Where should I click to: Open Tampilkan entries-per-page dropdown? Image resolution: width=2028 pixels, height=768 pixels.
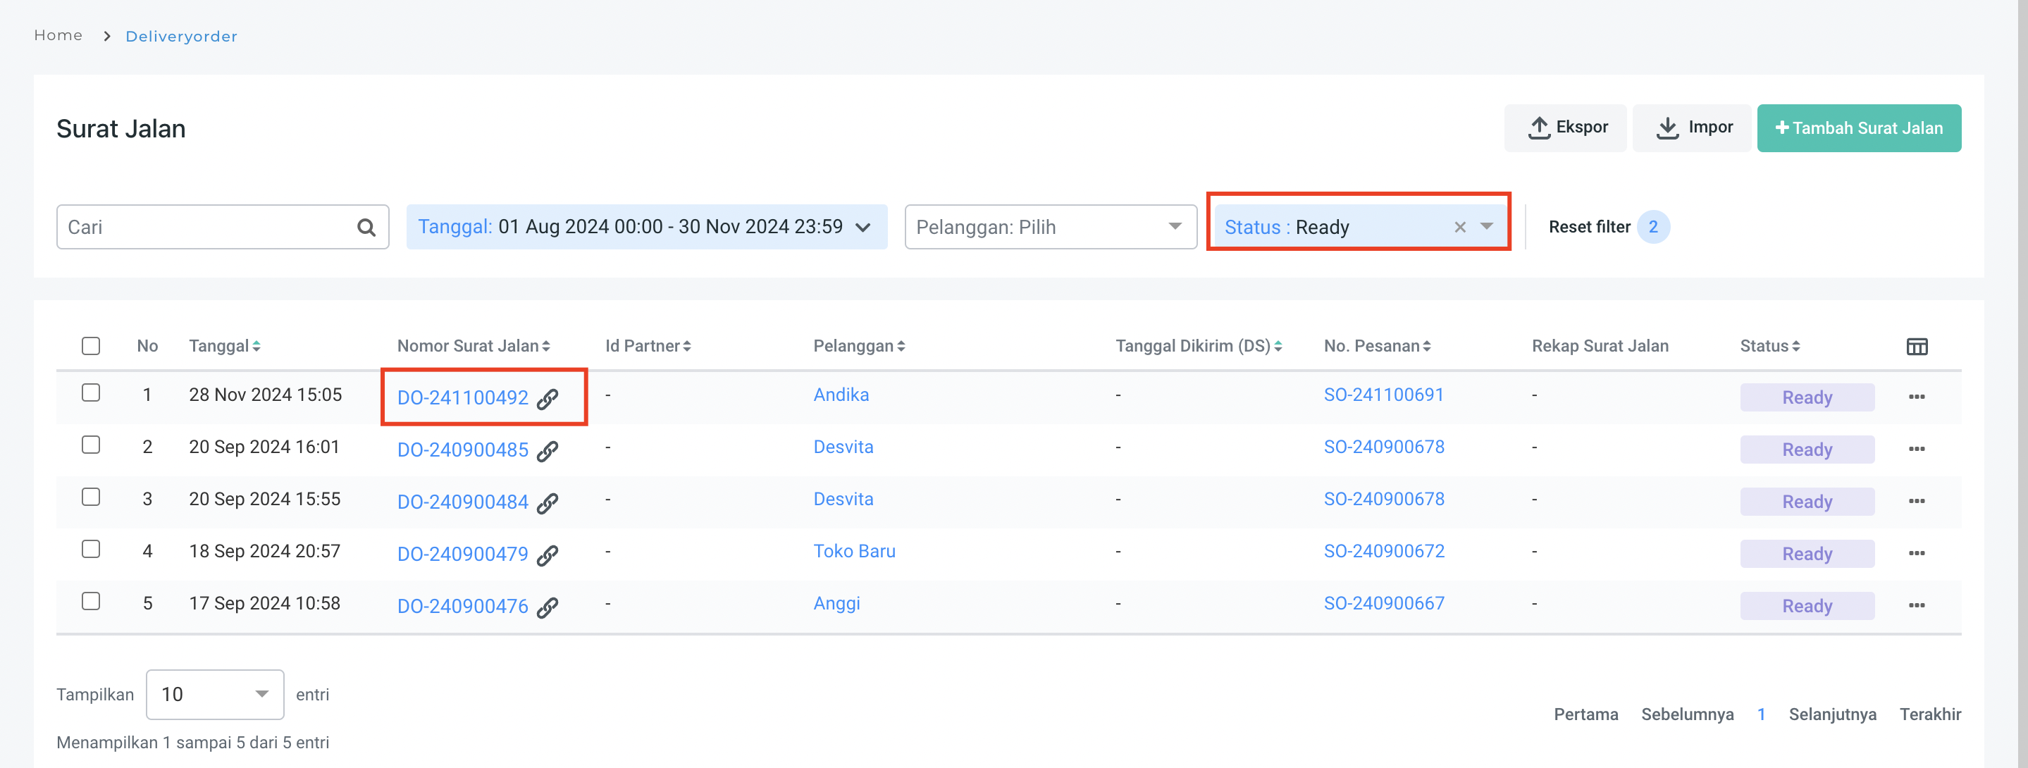pyautogui.click(x=214, y=694)
